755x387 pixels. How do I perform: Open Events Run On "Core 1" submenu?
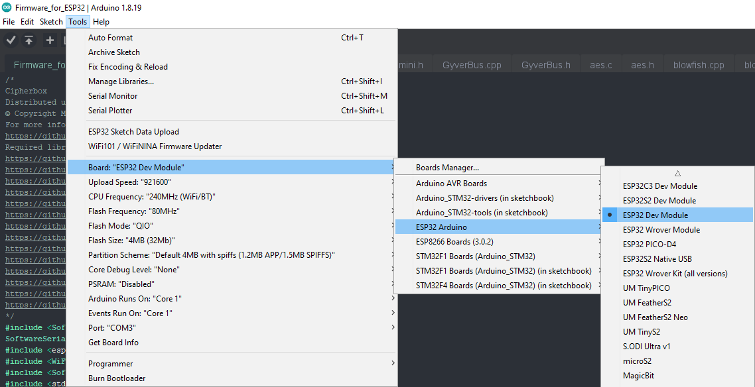(232, 313)
